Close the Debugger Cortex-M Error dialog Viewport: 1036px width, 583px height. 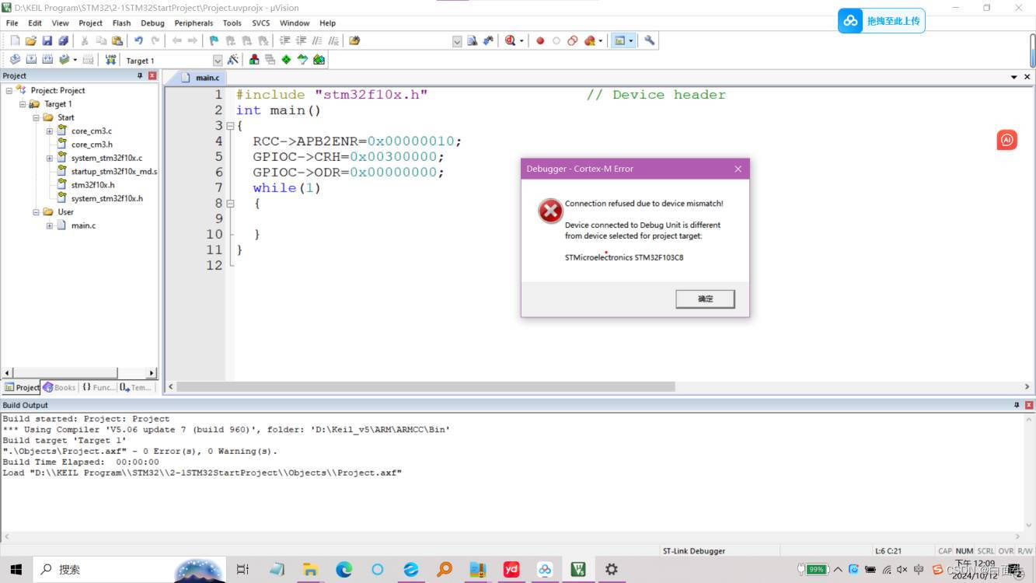738,169
